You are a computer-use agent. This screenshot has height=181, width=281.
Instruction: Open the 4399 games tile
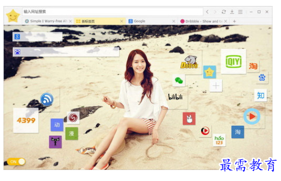click(26, 120)
